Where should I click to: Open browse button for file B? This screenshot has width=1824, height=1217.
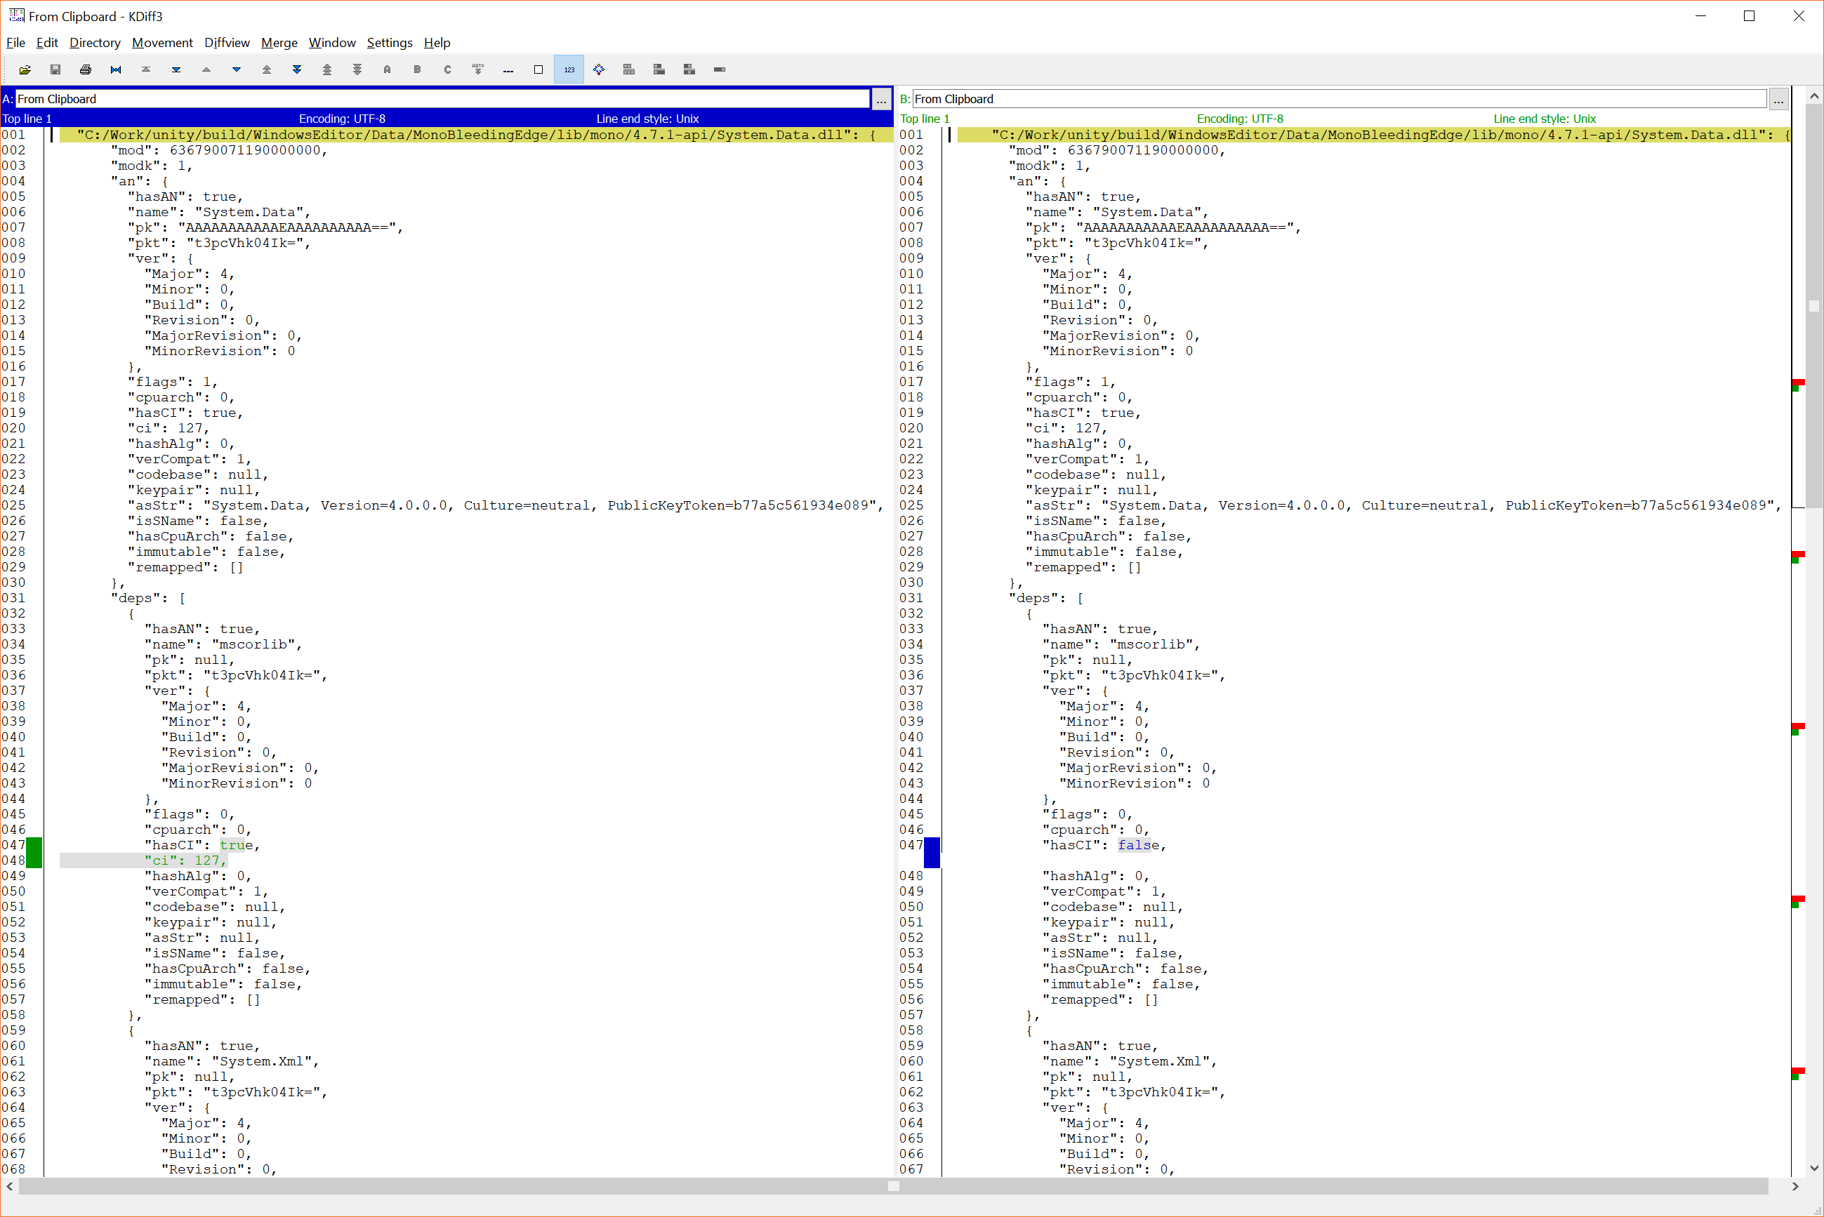click(x=1778, y=100)
